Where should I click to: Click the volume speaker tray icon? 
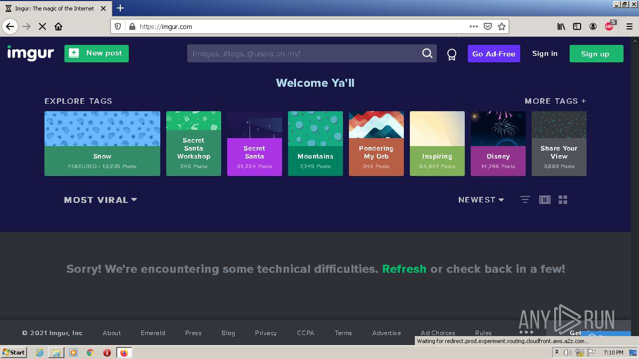tap(568, 353)
